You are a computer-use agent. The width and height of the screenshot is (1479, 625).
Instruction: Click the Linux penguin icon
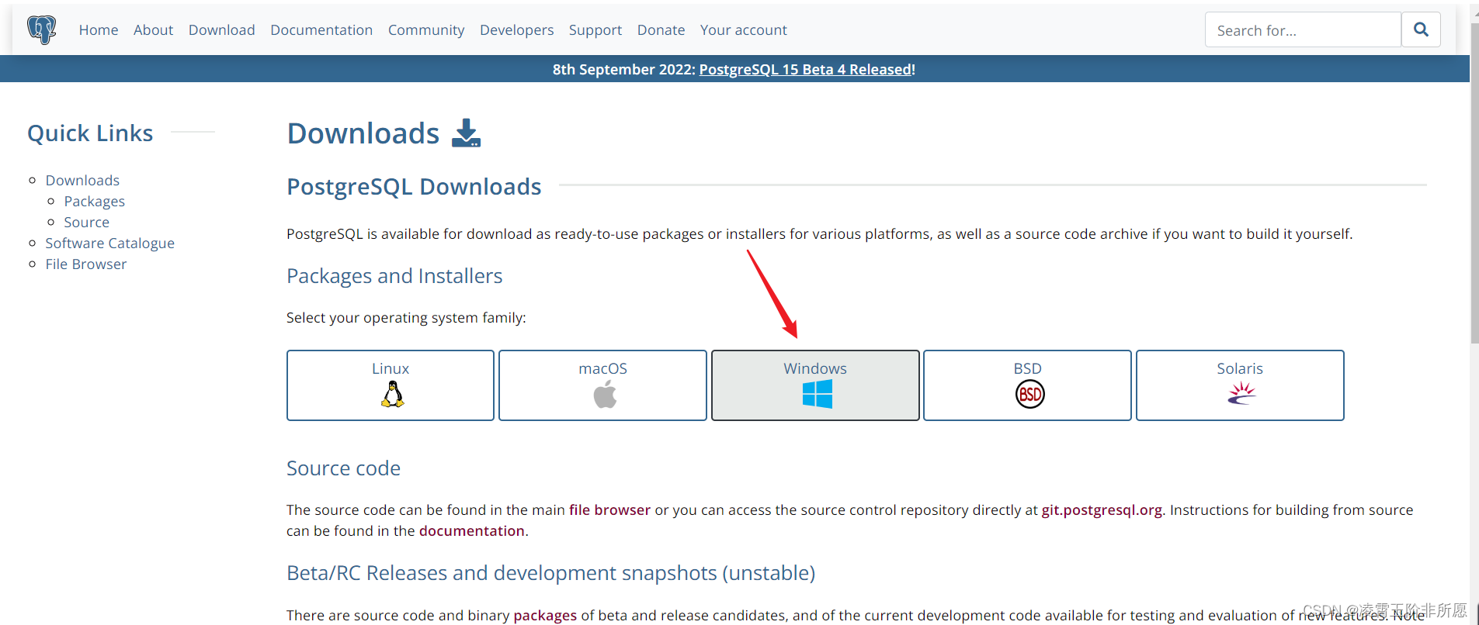pyautogui.click(x=393, y=395)
